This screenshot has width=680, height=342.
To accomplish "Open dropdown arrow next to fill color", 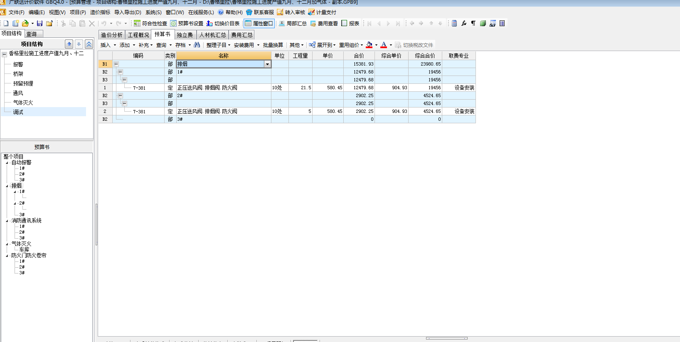I will tap(376, 45).
